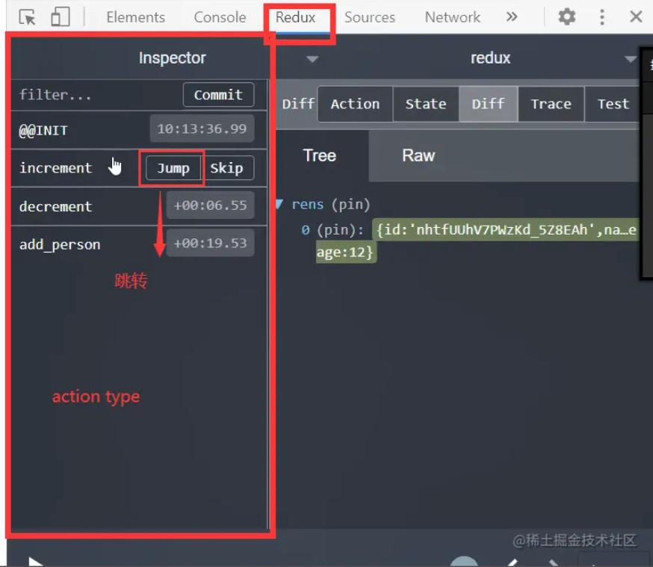Toggle the device emulation icon

[x=60, y=16]
